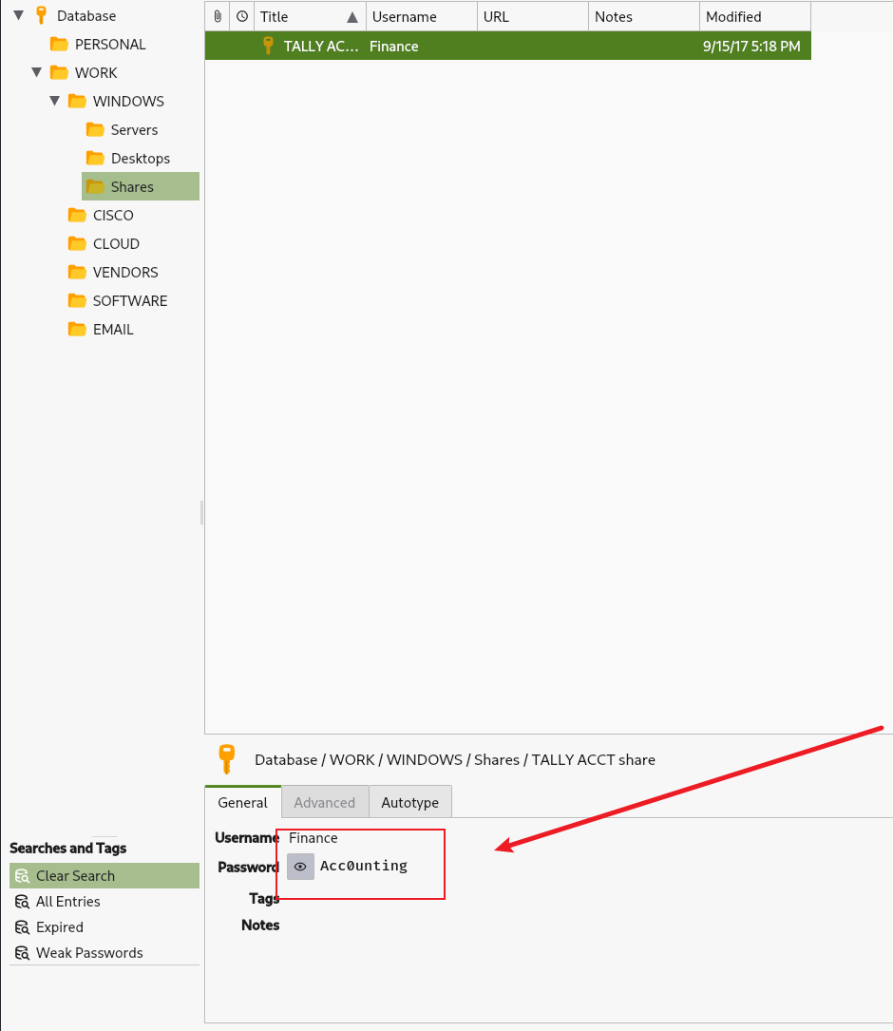The image size is (893, 1031).
Task: Click the large key icon in entry preview
Action: point(227,759)
